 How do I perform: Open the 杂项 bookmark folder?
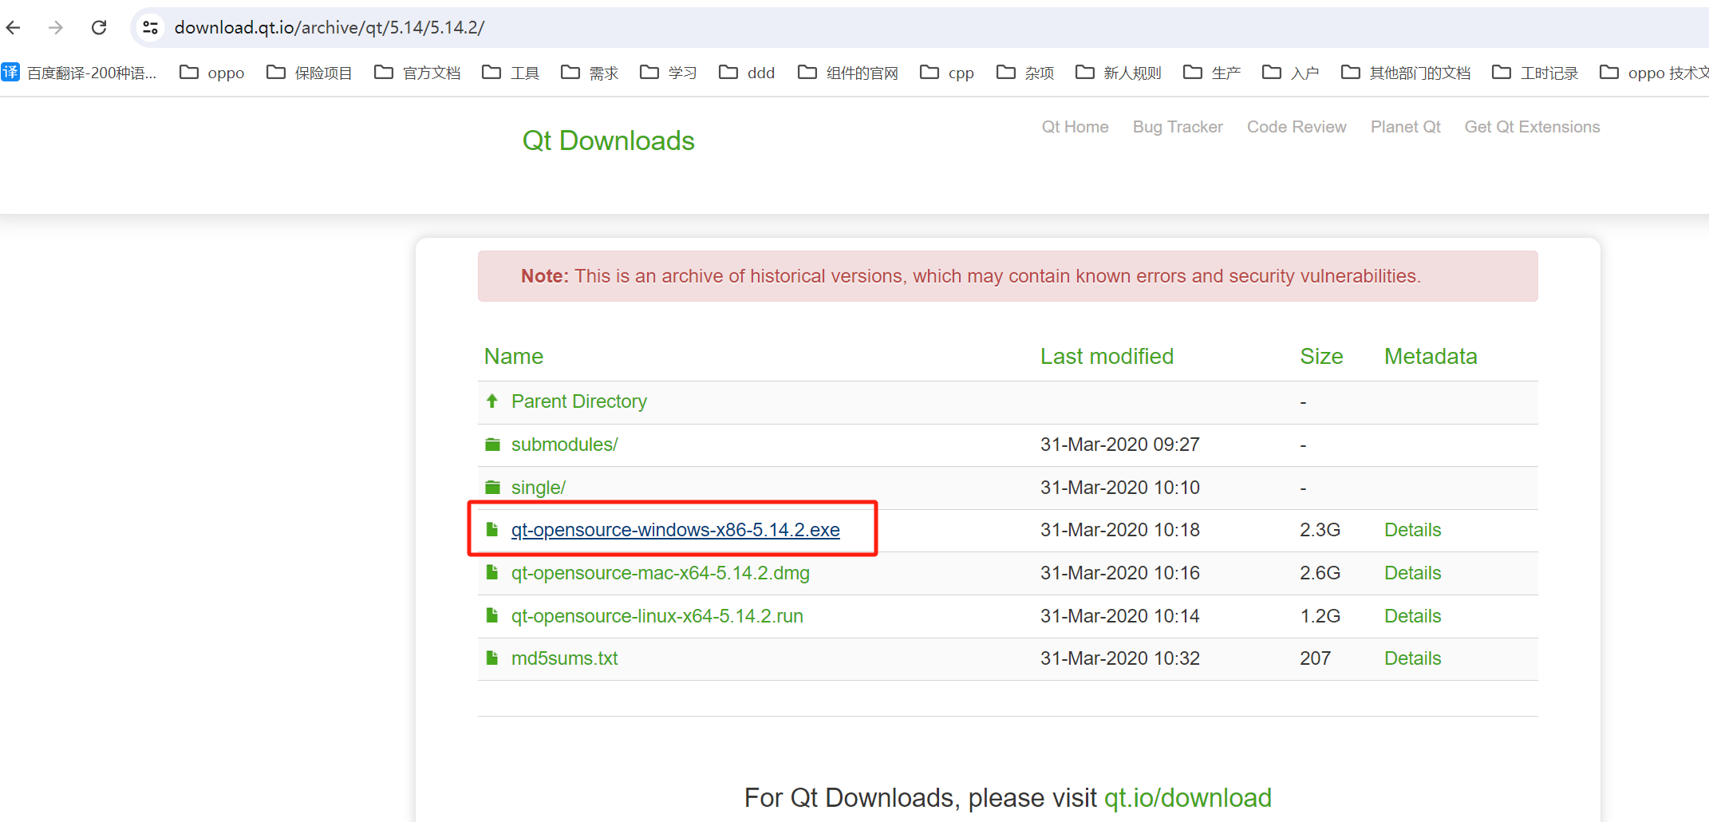pos(1026,73)
